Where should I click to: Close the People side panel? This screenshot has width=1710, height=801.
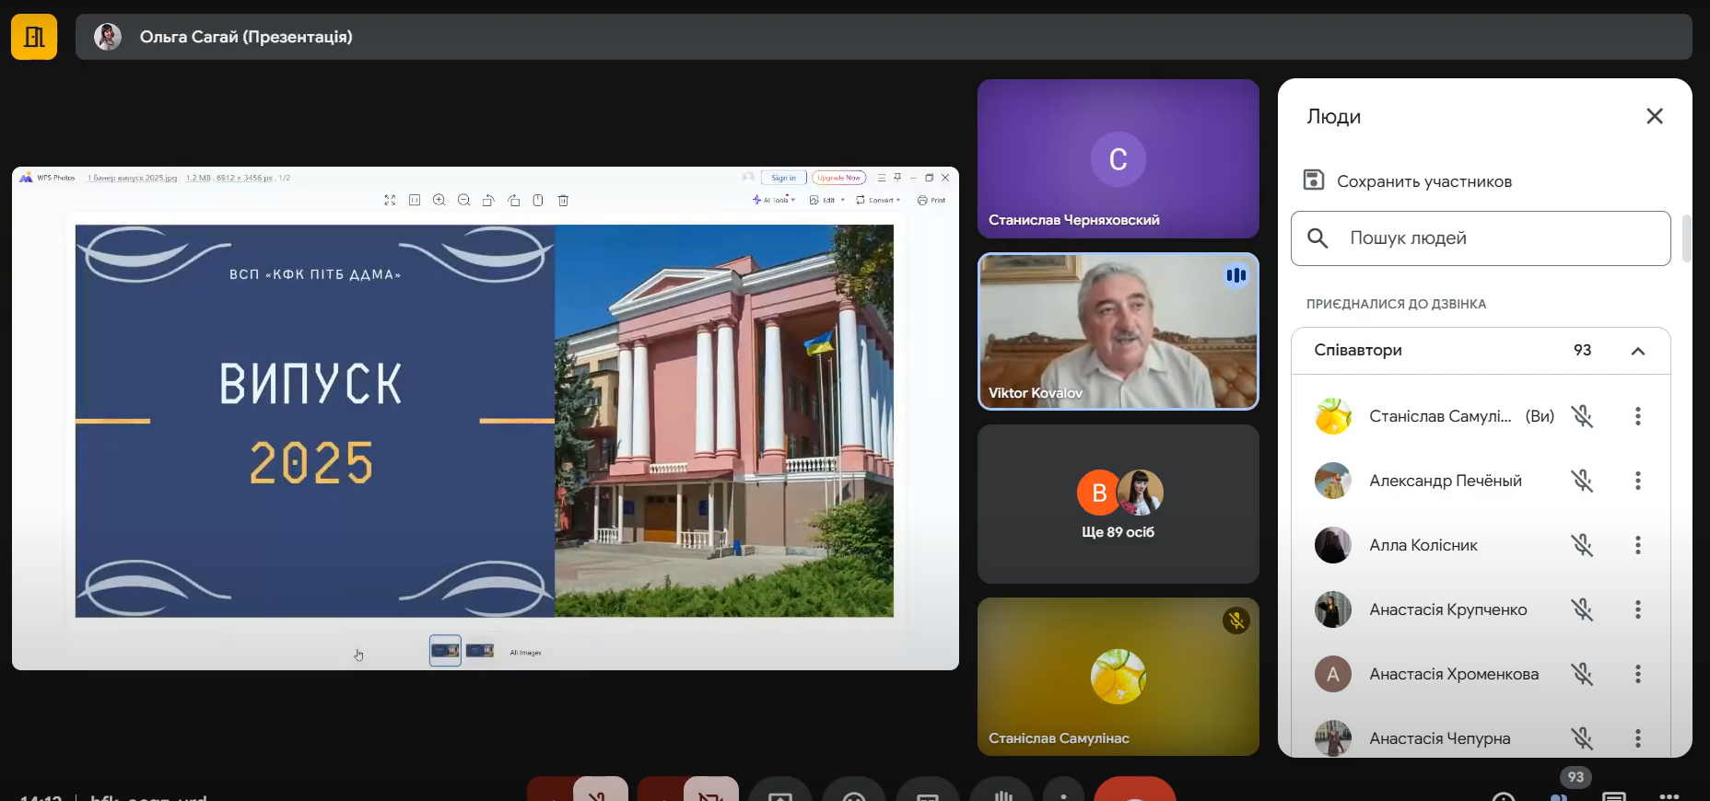pyautogui.click(x=1654, y=116)
